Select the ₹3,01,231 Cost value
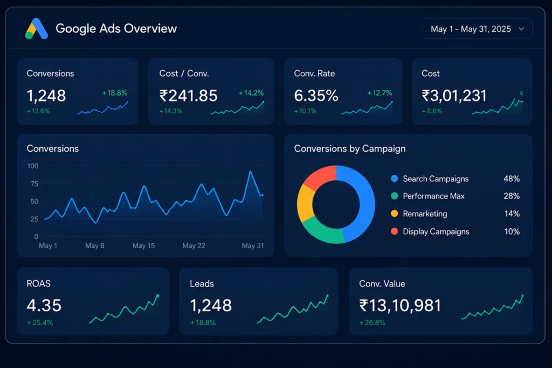 pos(454,96)
